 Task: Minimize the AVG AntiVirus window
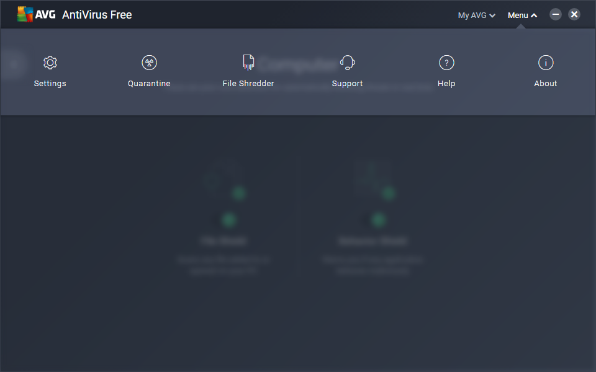click(555, 14)
